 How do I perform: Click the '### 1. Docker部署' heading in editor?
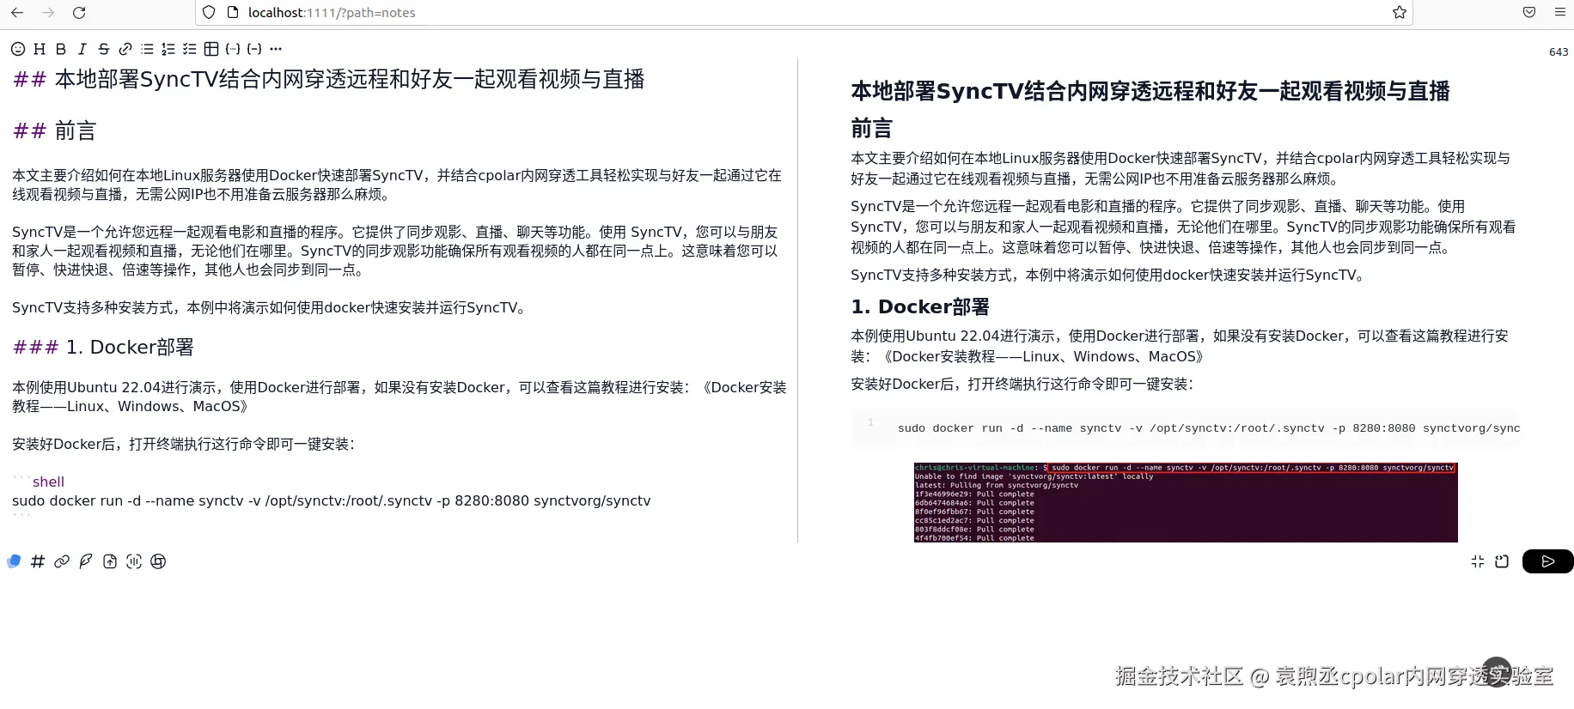click(103, 348)
